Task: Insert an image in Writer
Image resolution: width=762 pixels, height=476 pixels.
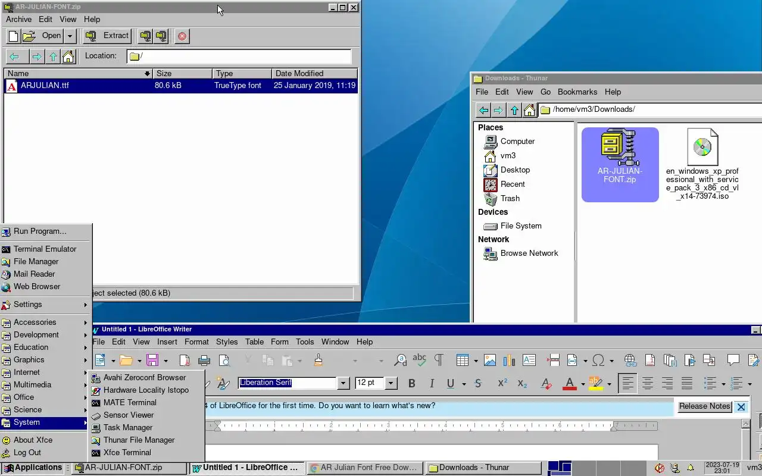Action: click(x=490, y=360)
